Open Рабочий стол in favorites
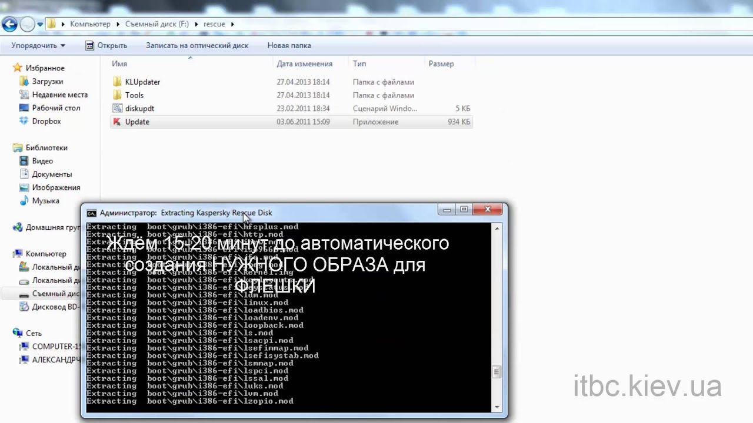Image resolution: width=753 pixels, height=423 pixels. [56, 108]
